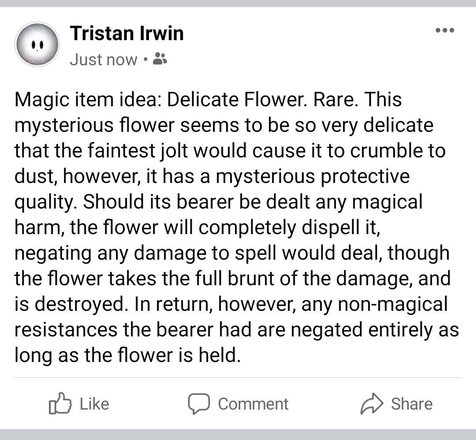
Task: Tap the gray navigation bar at the bottom
Action: [238, 435]
